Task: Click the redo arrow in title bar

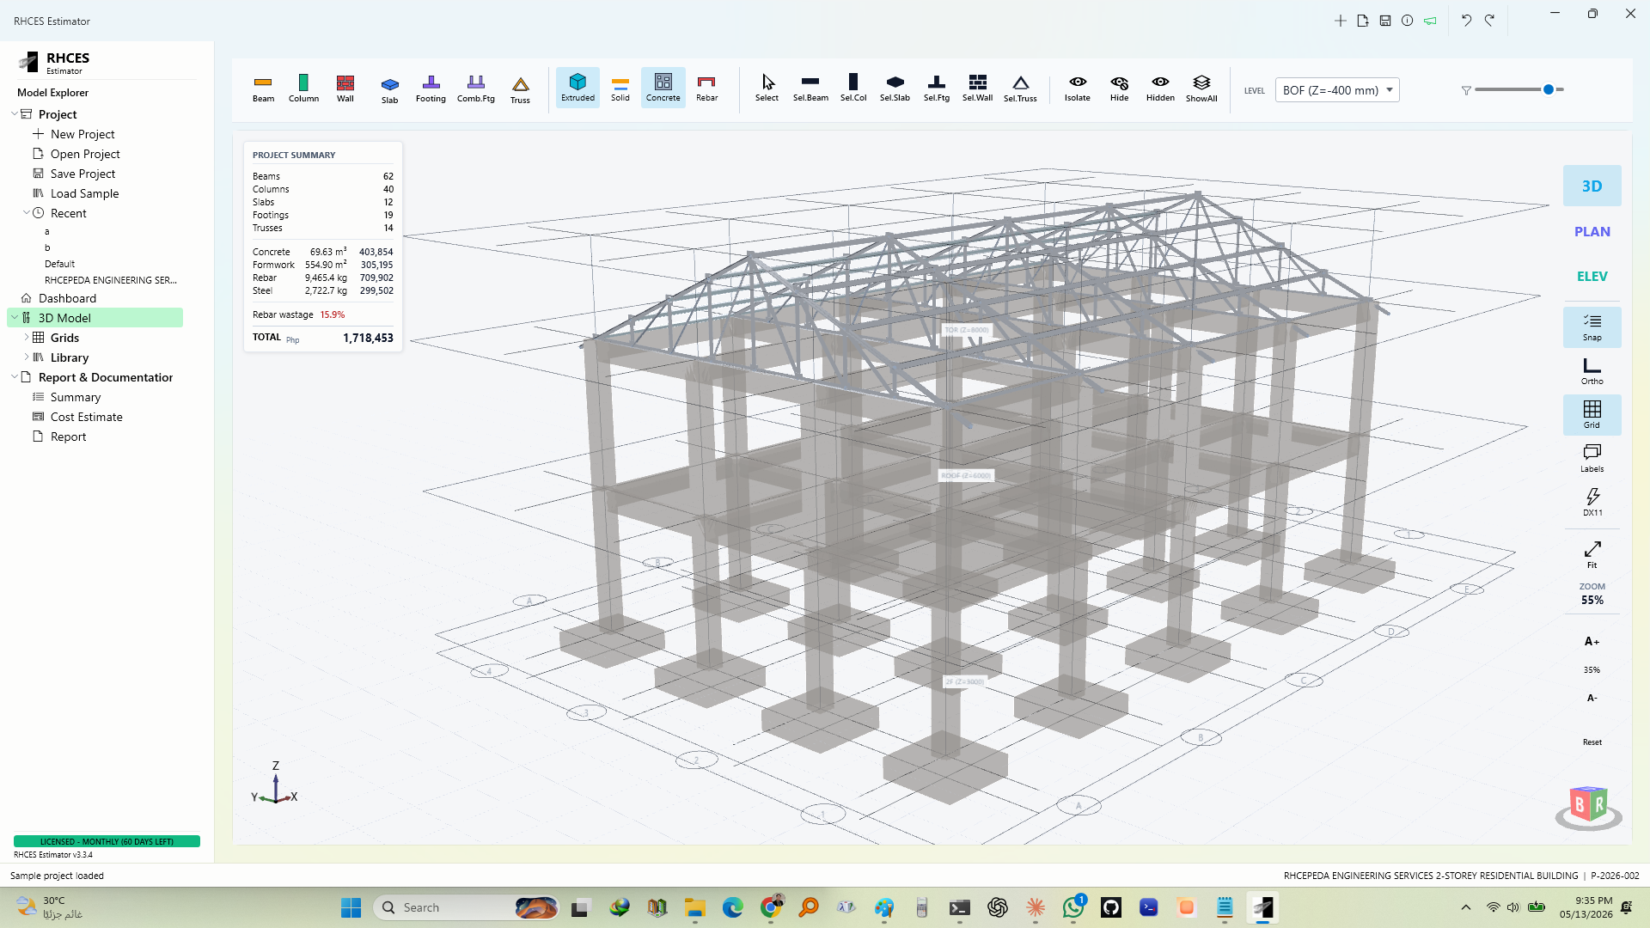Action: pos(1489,21)
